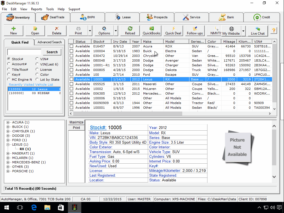Click the Search button
Screen dimensions: 284x213
[x=52, y=52]
